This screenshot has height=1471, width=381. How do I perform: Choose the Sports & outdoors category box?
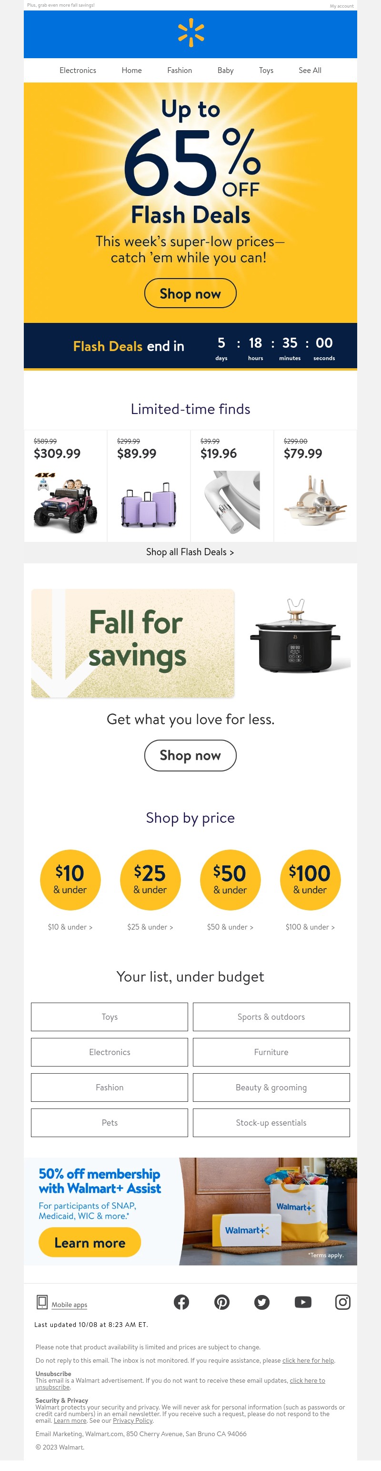click(271, 1016)
